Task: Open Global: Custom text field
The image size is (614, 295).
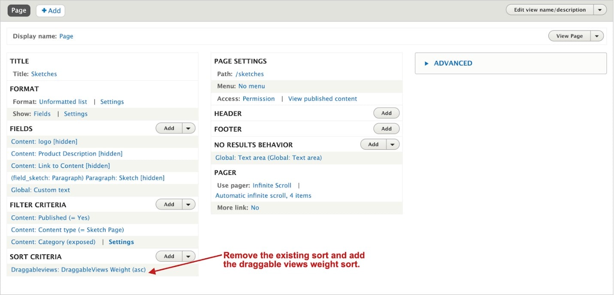Action: [x=40, y=190]
